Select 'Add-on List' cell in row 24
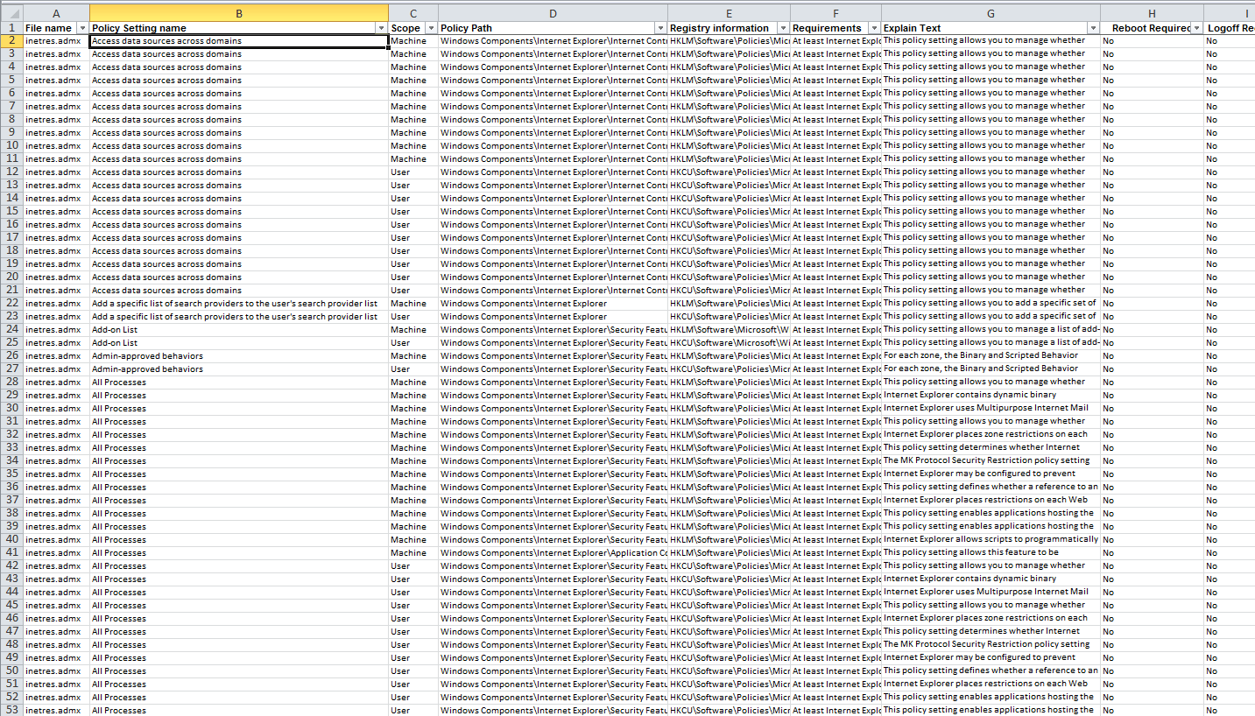 click(239, 330)
